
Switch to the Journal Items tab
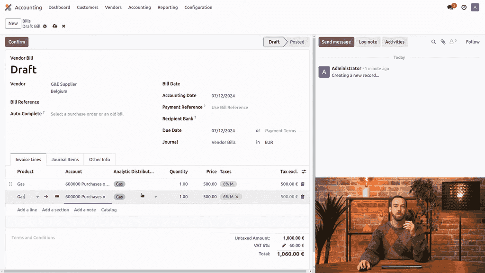65,160
